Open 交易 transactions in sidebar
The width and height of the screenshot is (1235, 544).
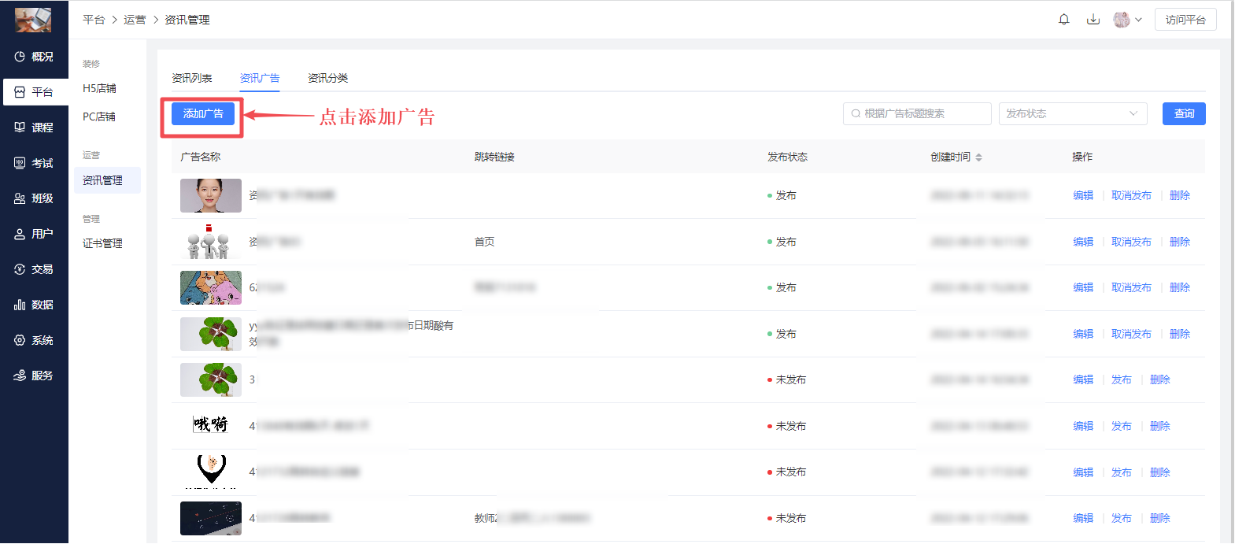(x=34, y=269)
